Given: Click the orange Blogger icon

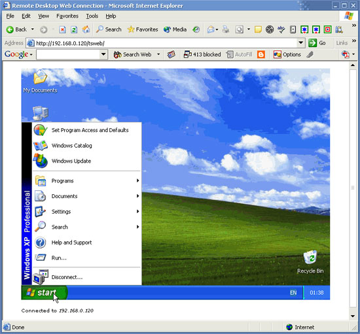Looking at the screenshot, I should [x=261, y=54].
